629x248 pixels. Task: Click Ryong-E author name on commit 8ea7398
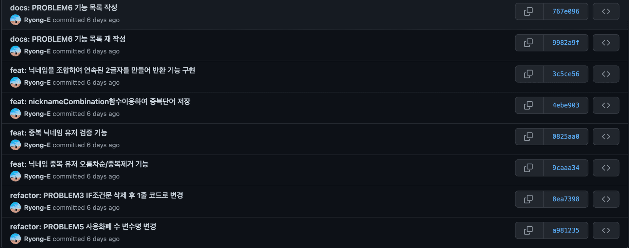tap(37, 208)
